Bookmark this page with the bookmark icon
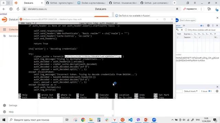 point(177,9)
